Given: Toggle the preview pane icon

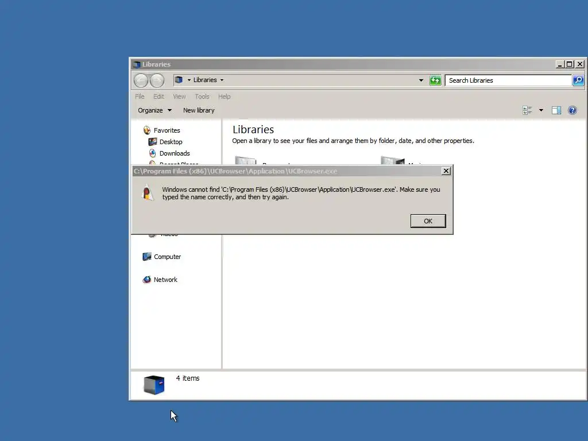Looking at the screenshot, I should click(556, 110).
